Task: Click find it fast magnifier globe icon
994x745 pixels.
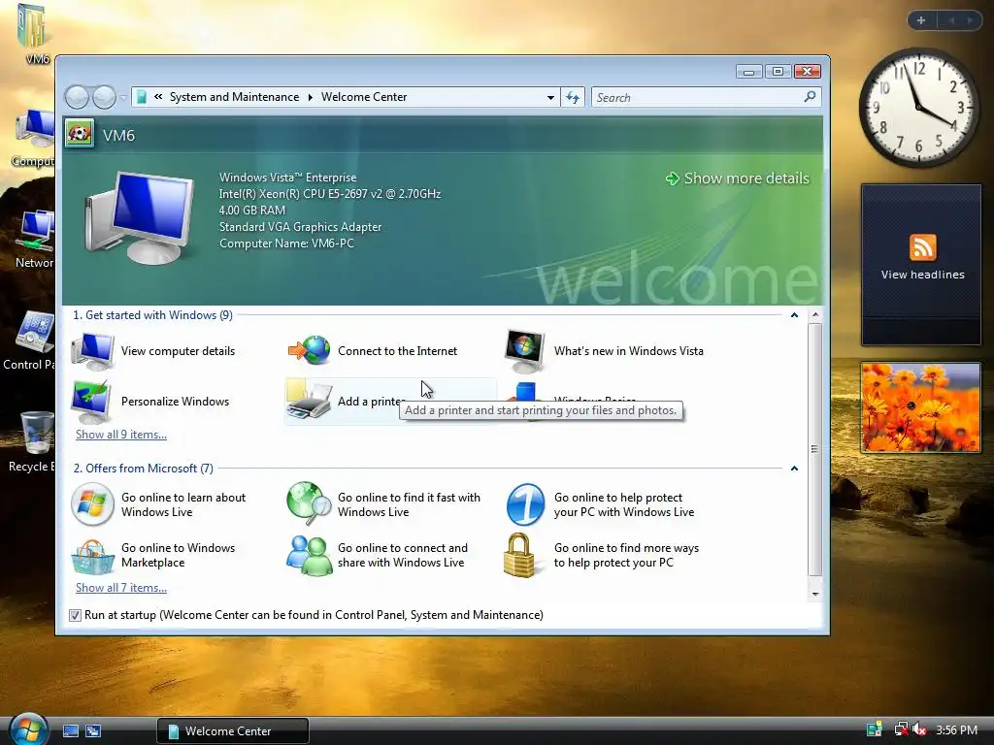Action: [x=310, y=503]
